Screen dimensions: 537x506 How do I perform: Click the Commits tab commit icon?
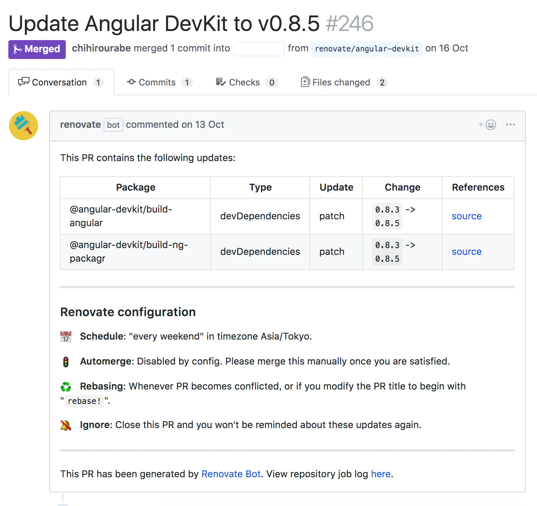132,82
